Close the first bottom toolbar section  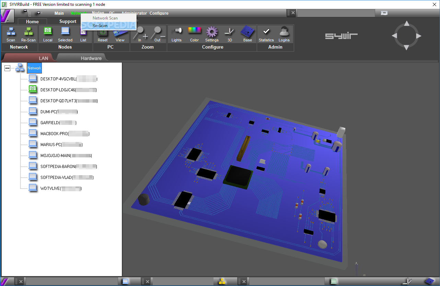tap(21, 282)
